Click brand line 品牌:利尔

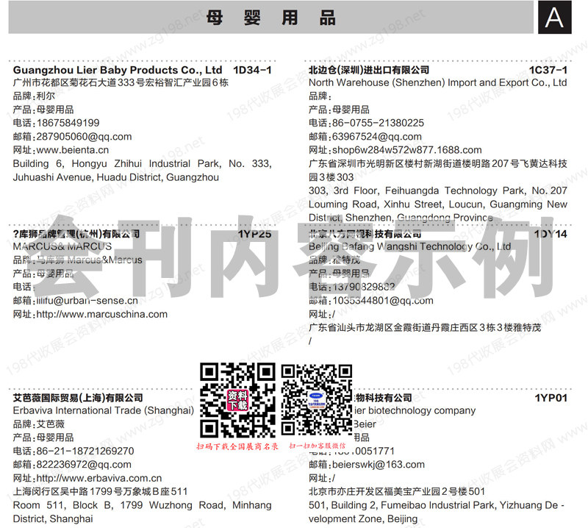point(34,96)
